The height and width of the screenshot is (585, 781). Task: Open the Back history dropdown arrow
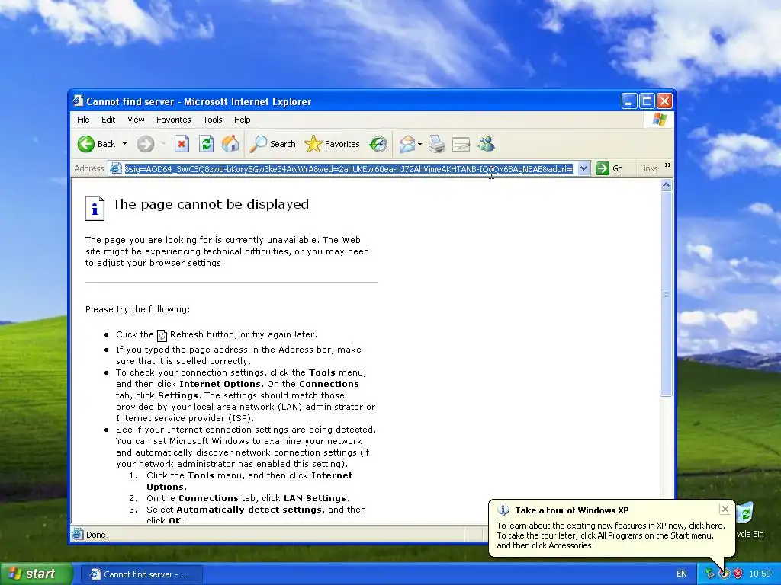click(124, 144)
